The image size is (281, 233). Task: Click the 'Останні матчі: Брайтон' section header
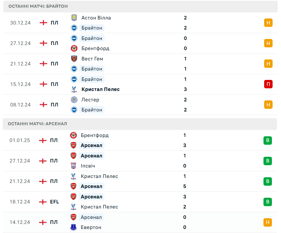(x=38, y=6)
